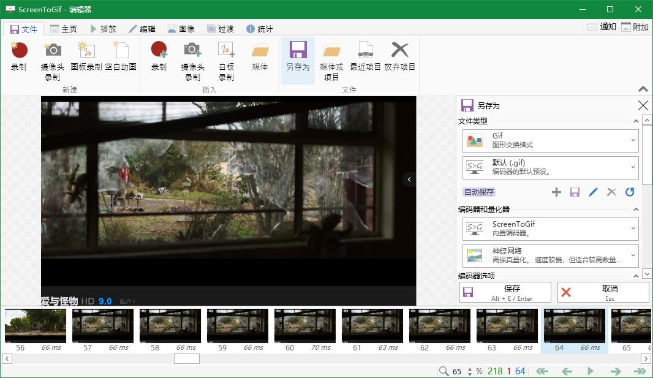Switch to the 过渡 ribbon tab
The image size is (653, 378).
click(221, 29)
